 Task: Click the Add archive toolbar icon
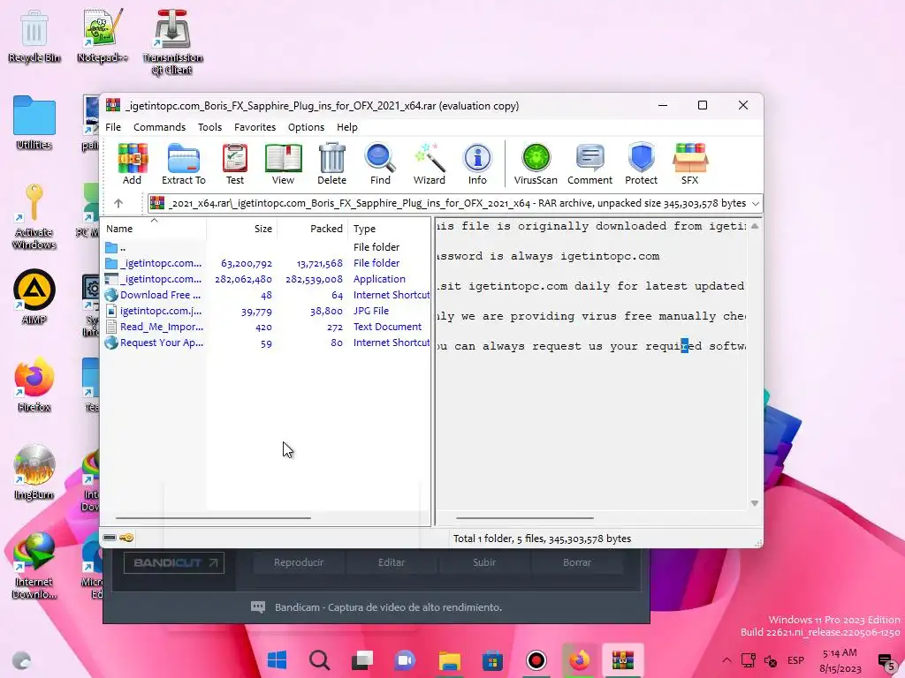[x=133, y=163]
